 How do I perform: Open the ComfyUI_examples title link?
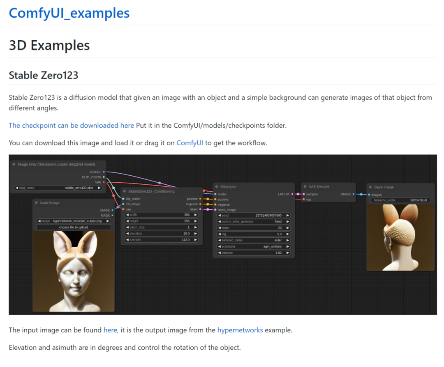coord(69,13)
